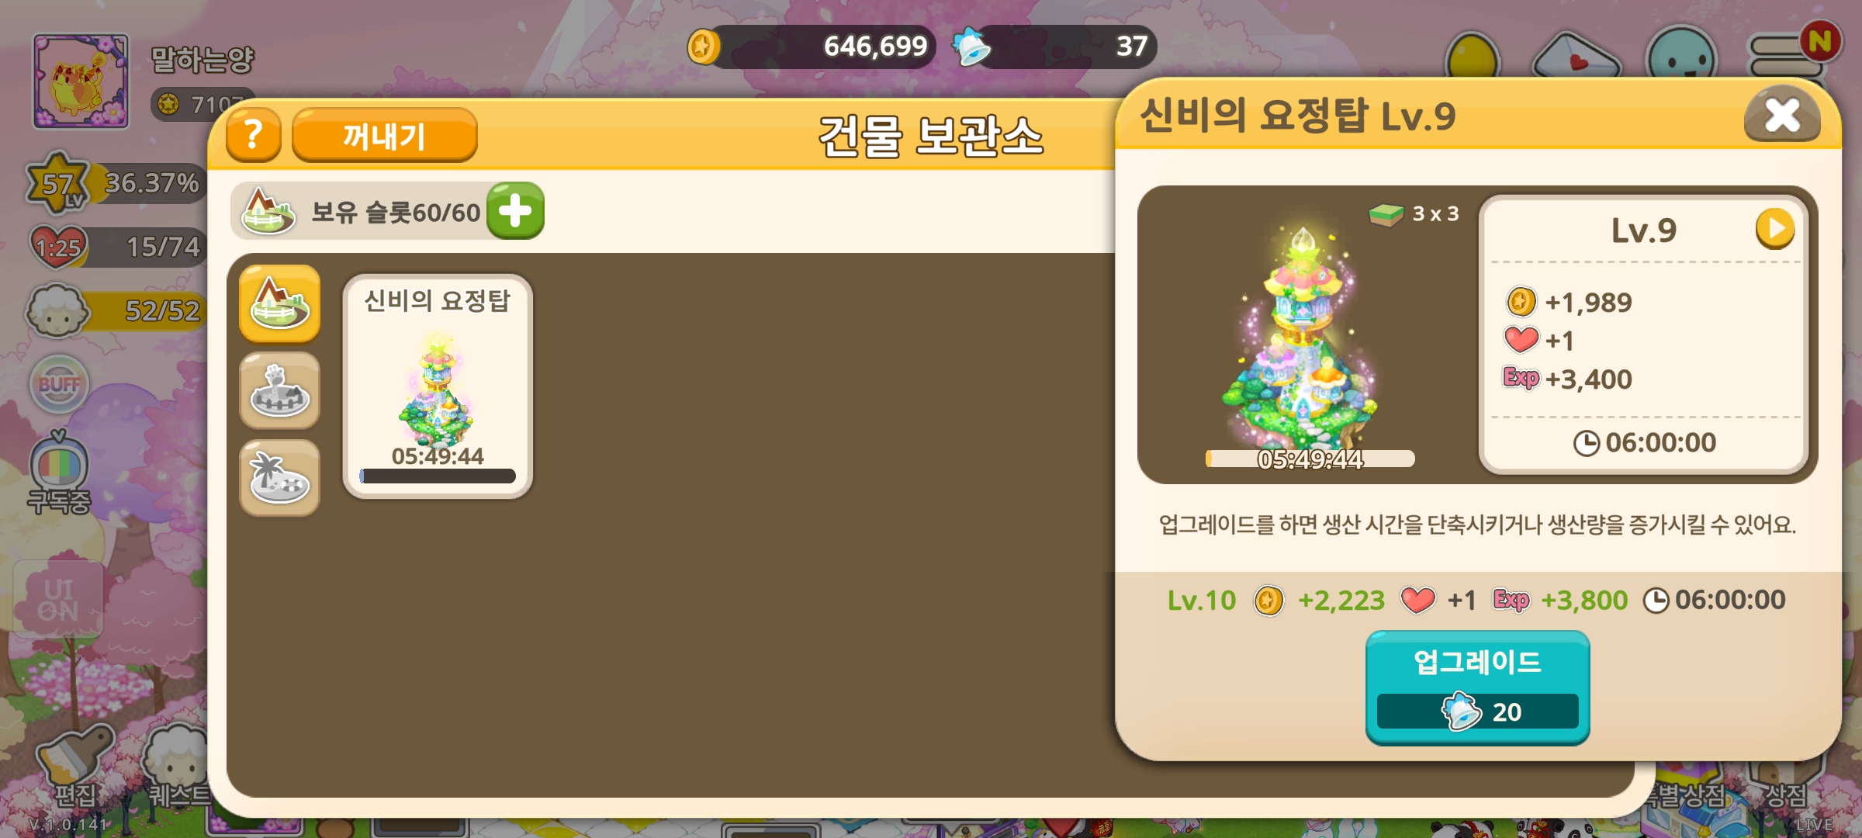Click the question mark help icon
This screenshot has height=838, width=1862.
point(253,136)
